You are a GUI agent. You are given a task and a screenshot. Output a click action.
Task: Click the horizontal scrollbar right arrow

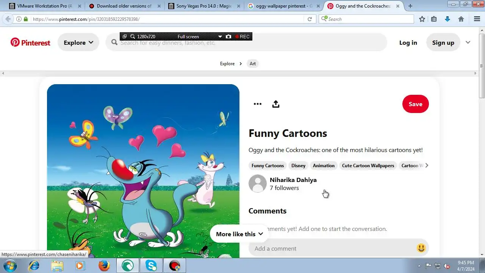(476, 73)
